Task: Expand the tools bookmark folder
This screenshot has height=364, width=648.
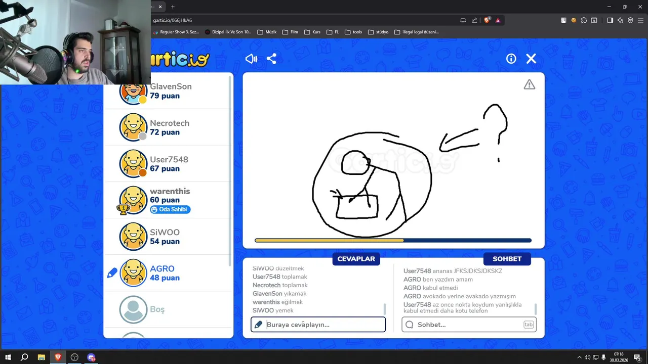Action: (353, 32)
